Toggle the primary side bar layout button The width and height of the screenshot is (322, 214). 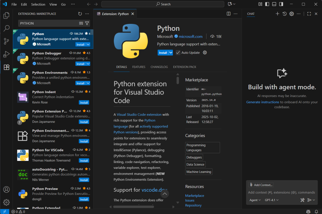(267, 4)
